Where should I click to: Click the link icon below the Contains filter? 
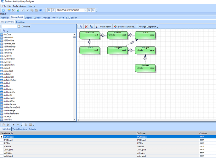coord(4,31)
